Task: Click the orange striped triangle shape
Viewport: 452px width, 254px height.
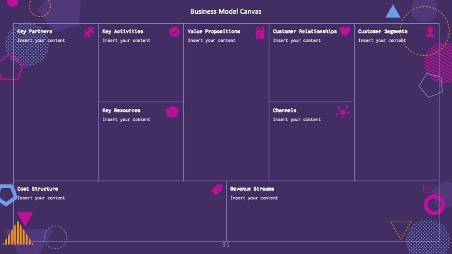Action: click(x=18, y=233)
